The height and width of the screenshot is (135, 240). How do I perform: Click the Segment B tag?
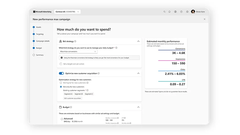coord(78,94)
